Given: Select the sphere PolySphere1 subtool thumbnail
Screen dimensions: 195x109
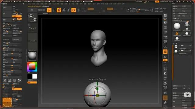Looking at the screenshot, I should (176, 51).
